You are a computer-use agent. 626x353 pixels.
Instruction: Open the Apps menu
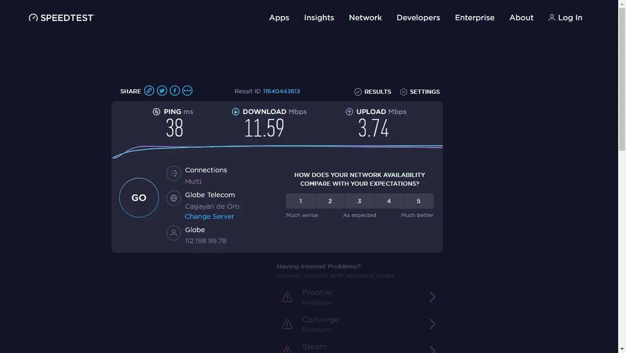[279, 17]
